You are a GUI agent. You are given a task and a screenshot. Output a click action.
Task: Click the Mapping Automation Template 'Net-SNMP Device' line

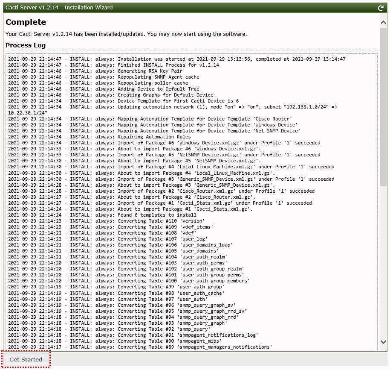click(x=154, y=131)
